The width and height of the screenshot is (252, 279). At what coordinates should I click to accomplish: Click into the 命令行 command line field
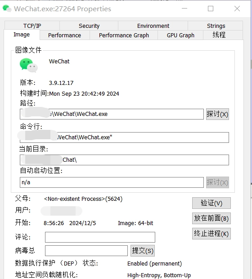pos(124,137)
